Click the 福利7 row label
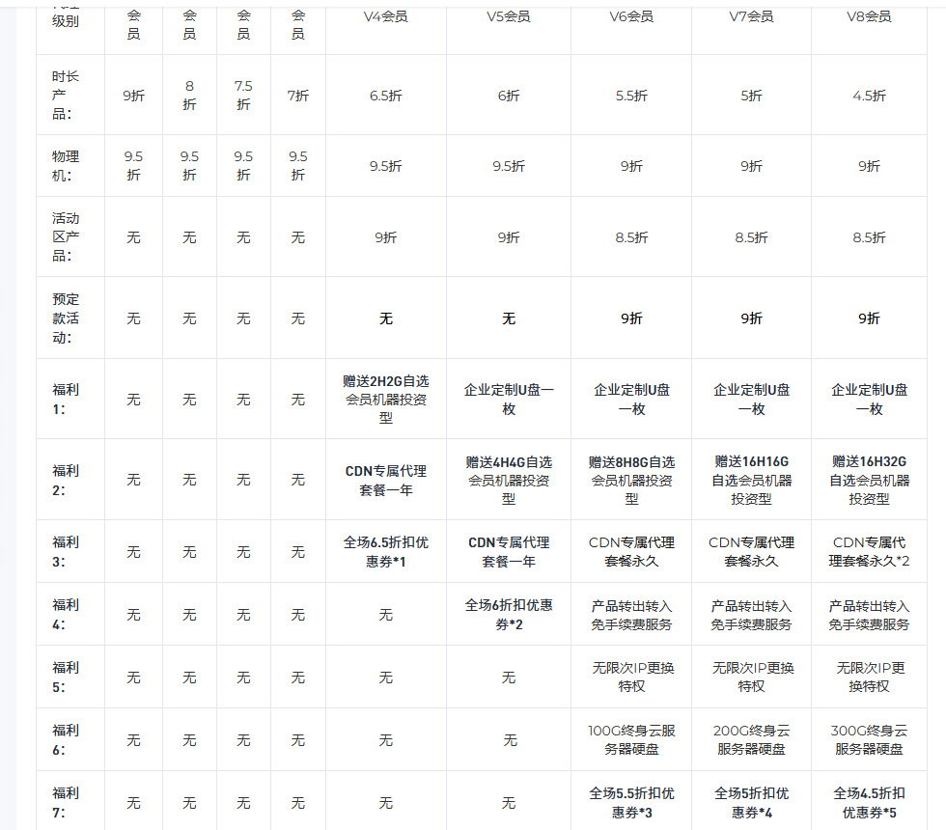The image size is (946, 830). coord(66,803)
